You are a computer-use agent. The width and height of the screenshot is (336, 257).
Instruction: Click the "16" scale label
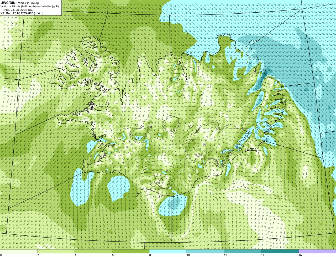coord(300,255)
